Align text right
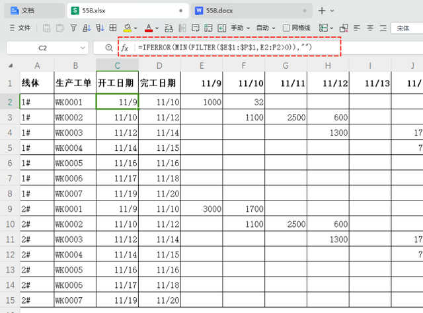The height and width of the screenshot is (313, 423). click(x=383, y=28)
